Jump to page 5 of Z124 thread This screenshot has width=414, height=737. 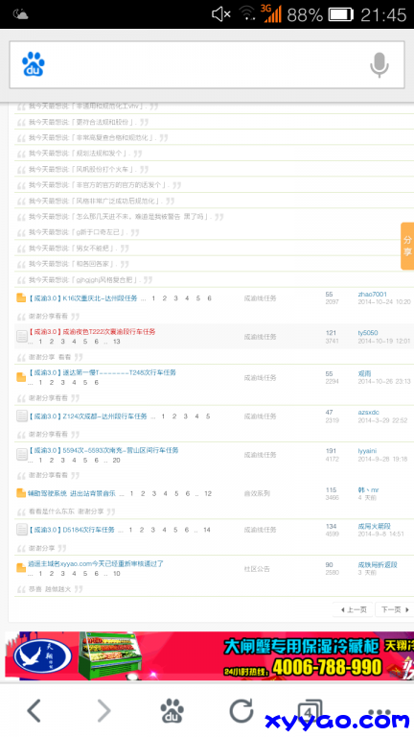(x=208, y=416)
